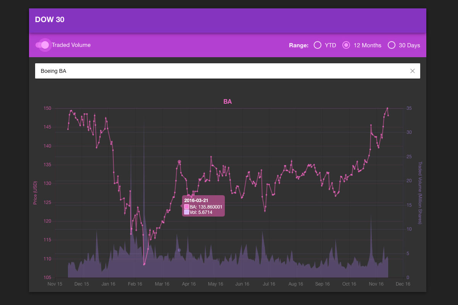This screenshot has height=305, width=458.
Task: Click the Apr 16 label on the date axis
Action: [189, 284]
